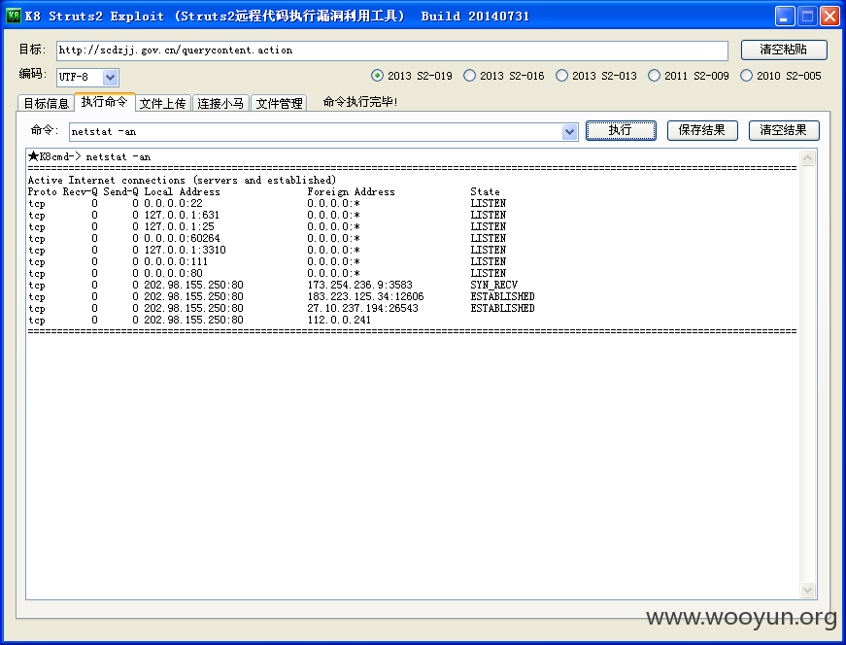
Task: Click the '127.0.0.1:631' local address entry
Action: click(x=182, y=215)
